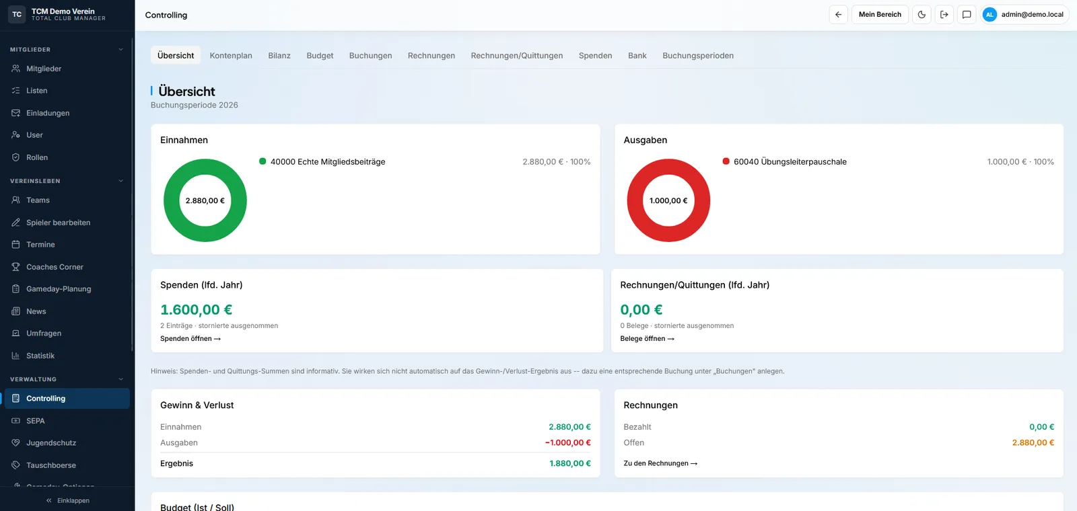Open the chat message icon in header
The image size is (1077, 511).
(967, 15)
